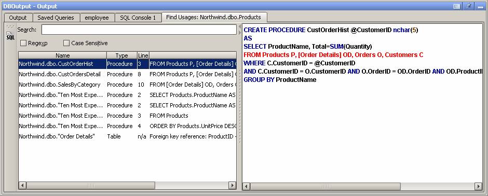The width and height of the screenshot is (488, 196).
Task: Sort results by the Name column header
Action: point(62,55)
